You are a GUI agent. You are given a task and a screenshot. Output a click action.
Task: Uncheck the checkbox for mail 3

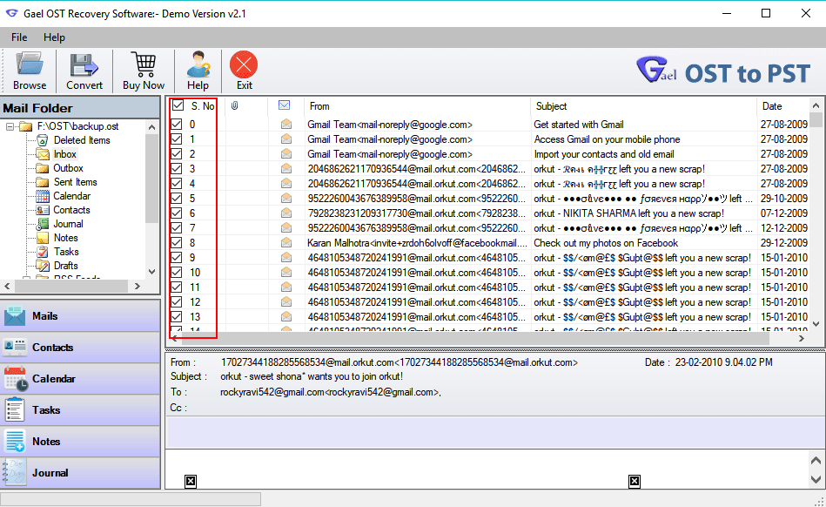point(177,169)
